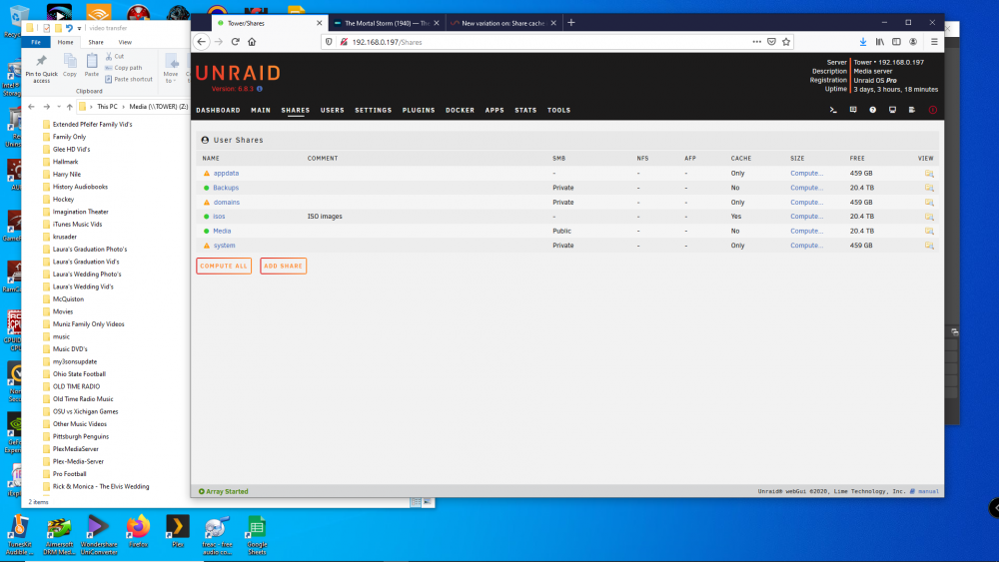999x562 pixels.
Task: Open Plex desktop shortcut
Action: [x=178, y=532]
